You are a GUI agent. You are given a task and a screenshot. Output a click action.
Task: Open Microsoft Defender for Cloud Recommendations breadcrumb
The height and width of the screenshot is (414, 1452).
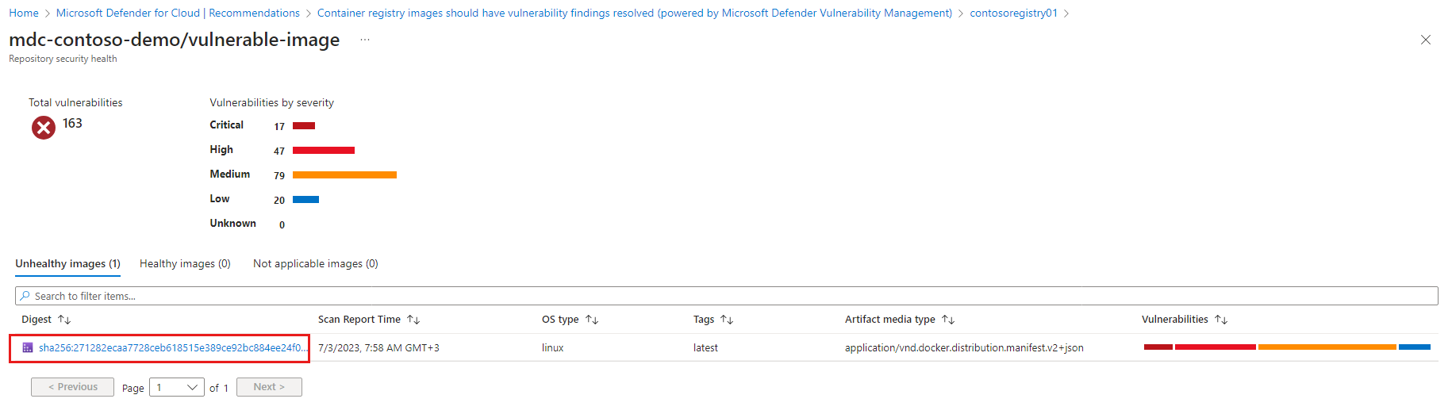pyautogui.click(x=178, y=13)
